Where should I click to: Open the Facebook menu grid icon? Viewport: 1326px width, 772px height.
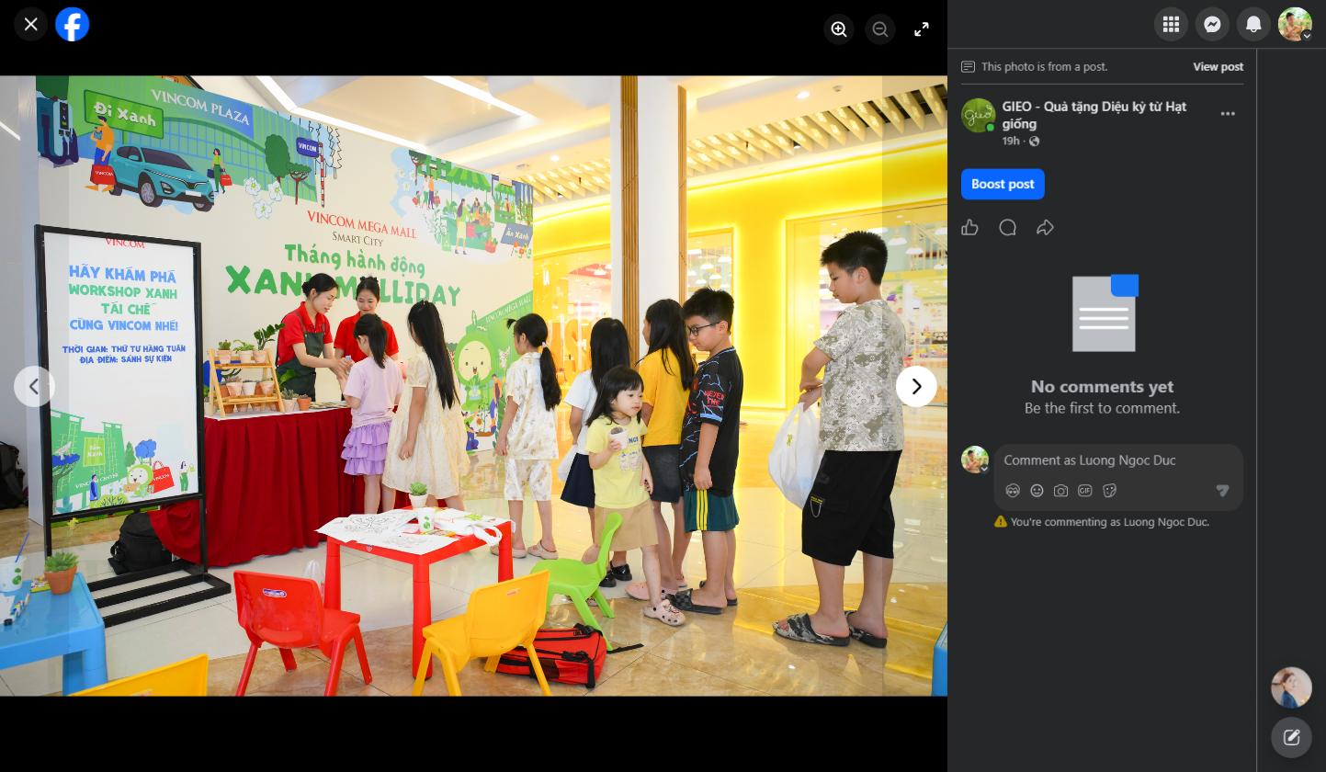point(1171,25)
